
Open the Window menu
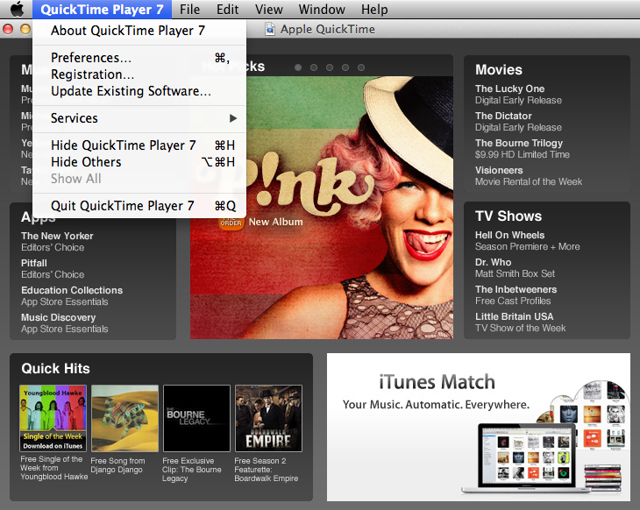tap(322, 10)
